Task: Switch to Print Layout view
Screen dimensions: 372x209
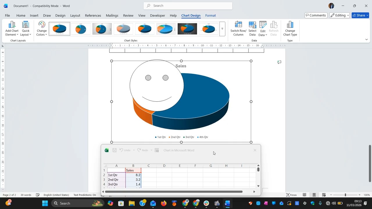Action: 314,195
